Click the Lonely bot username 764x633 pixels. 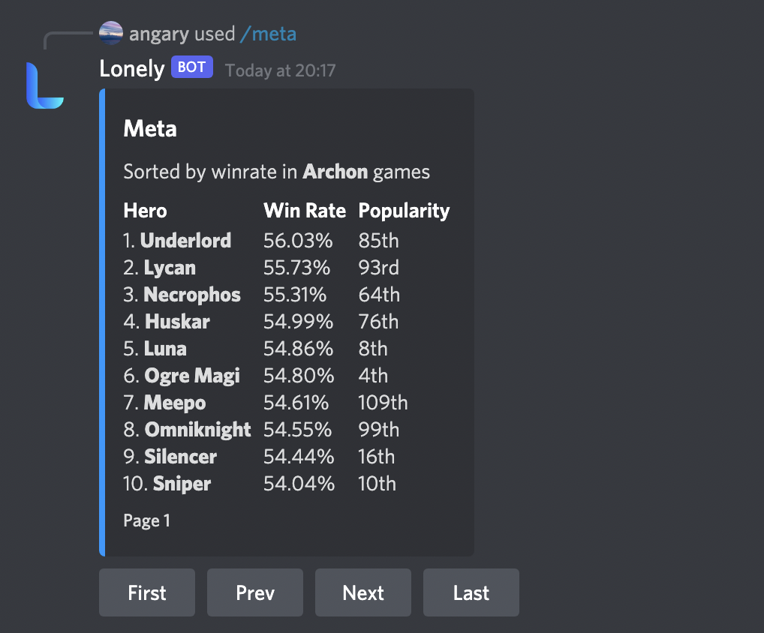131,68
